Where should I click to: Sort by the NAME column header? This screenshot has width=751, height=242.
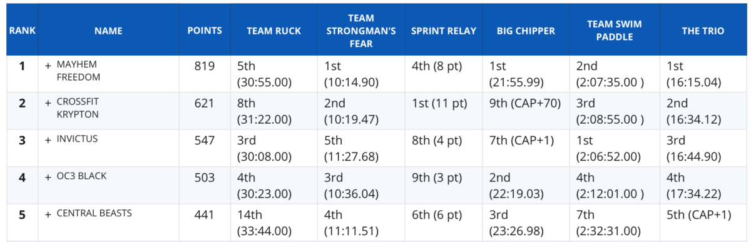pyautogui.click(x=108, y=31)
